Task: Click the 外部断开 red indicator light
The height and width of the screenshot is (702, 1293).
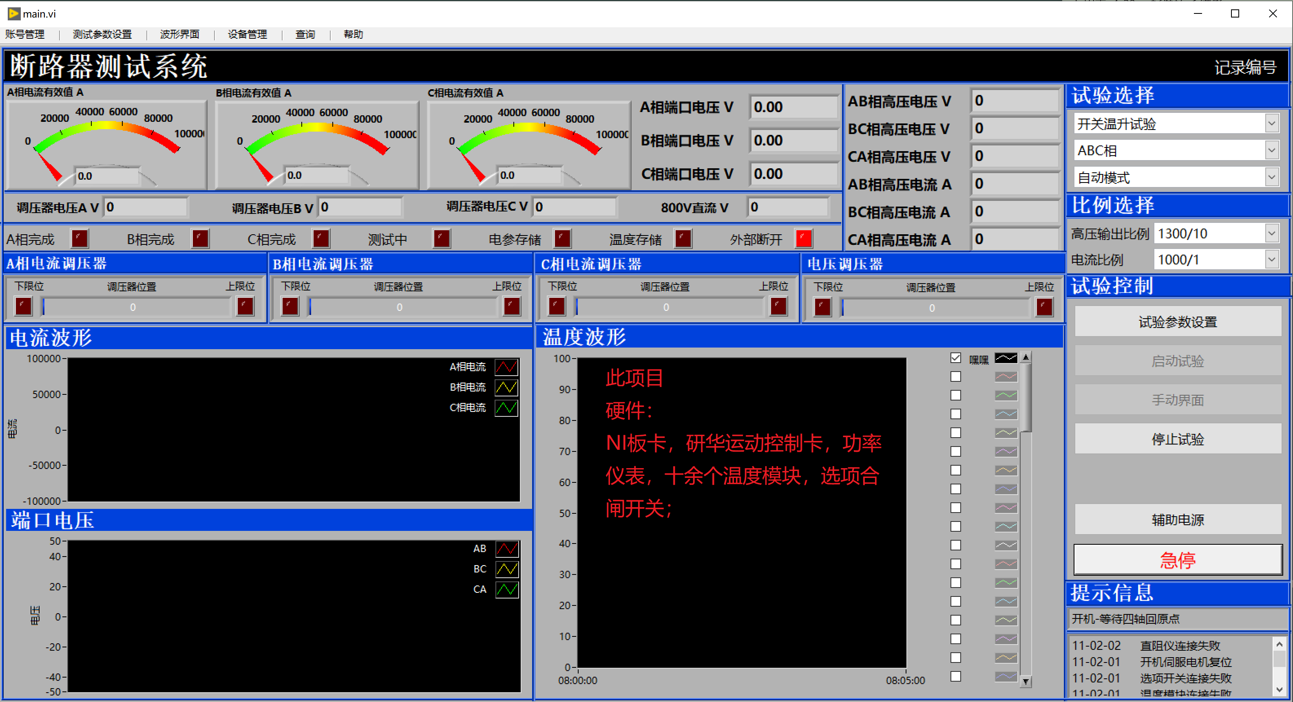Action: [803, 239]
